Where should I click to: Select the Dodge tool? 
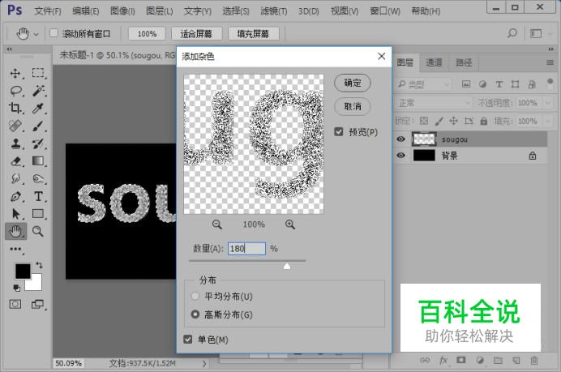(38, 178)
